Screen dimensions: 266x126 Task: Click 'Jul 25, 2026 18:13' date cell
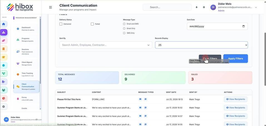tap(174, 99)
